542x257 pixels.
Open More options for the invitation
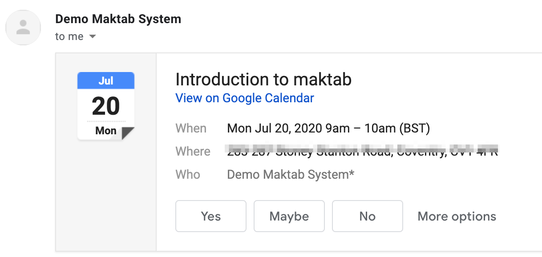click(457, 216)
